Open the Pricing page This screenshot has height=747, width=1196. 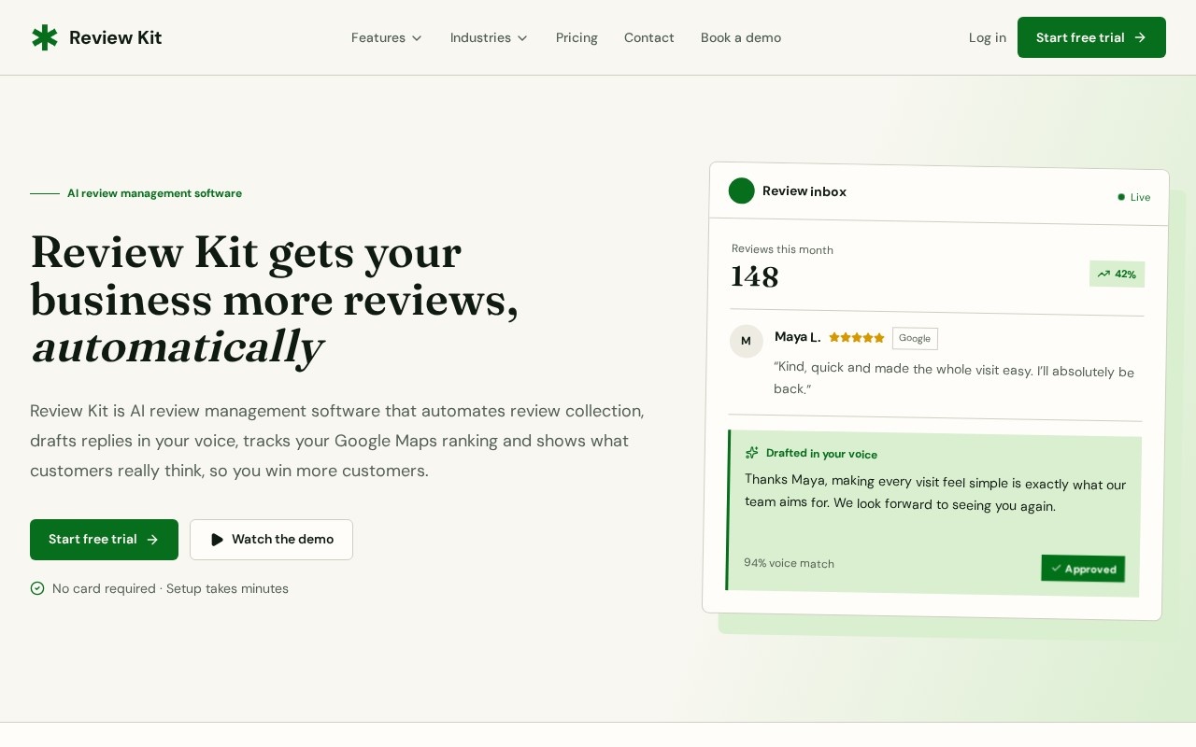[x=577, y=37]
